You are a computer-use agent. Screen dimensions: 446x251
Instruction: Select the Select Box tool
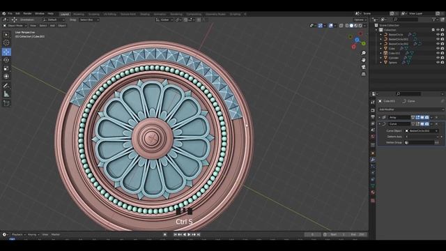coord(6,35)
